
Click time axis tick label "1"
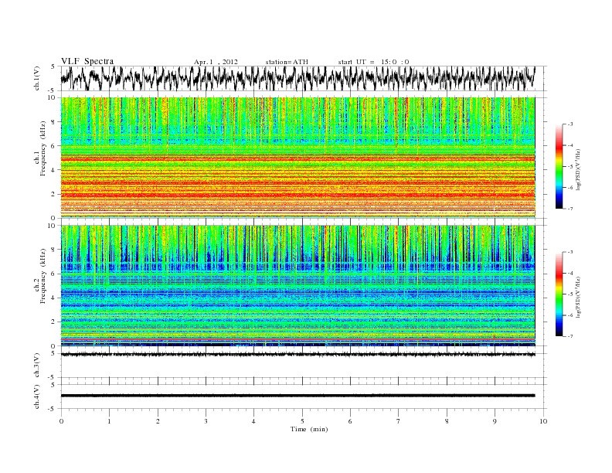tap(109, 421)
